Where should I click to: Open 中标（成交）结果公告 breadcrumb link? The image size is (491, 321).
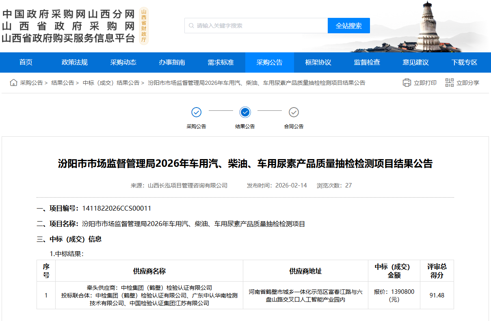[111, 83]
